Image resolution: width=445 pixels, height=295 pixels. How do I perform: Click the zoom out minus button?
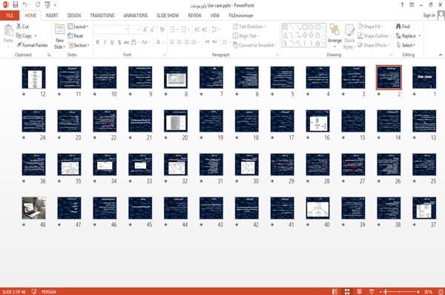[x=381, y=291]
